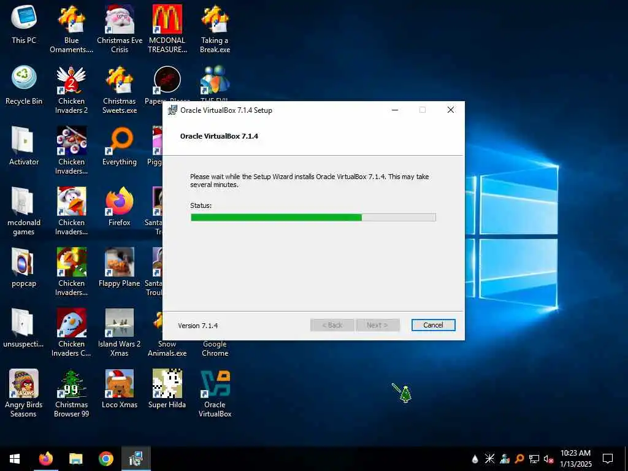Select the Everything search shortcut
Viewport: 628px width, 471px height.
pos(120,146)
